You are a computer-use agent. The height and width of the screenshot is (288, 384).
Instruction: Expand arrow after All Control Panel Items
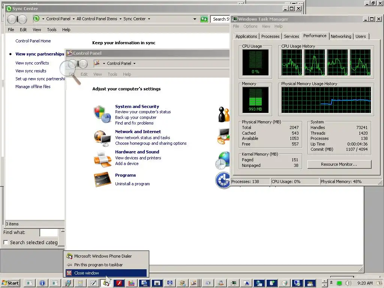[120, 19]
